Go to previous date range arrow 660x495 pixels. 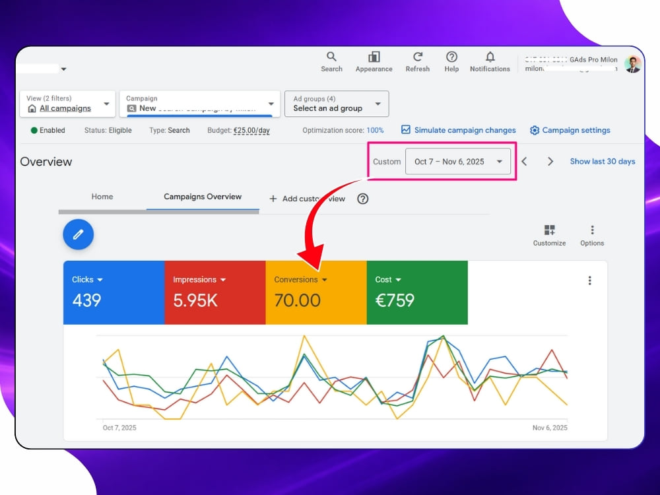(x=525, y=162)
